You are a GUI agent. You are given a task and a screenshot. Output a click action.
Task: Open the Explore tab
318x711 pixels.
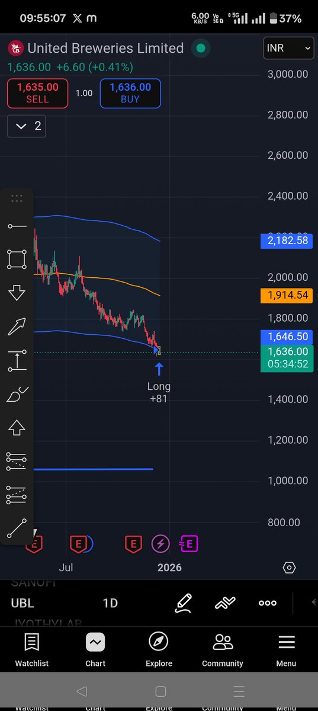[159, 649]
